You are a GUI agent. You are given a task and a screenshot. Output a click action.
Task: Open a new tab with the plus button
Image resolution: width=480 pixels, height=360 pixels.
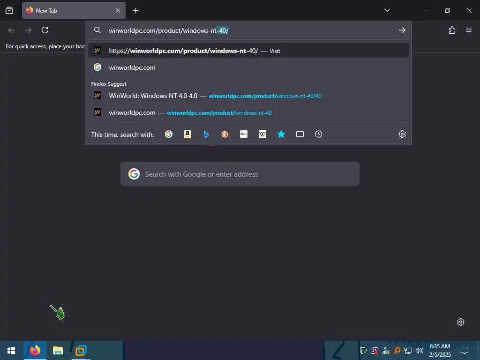coord(135,11)
